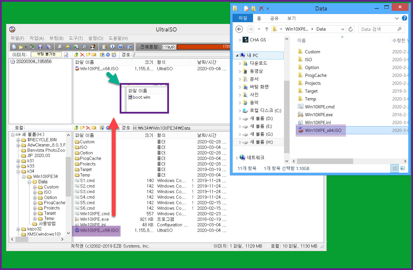Click the gear settings icon in image pane toolbar
Image resolution: width=413 pixels, height=270 pixels.
point(108,55)
